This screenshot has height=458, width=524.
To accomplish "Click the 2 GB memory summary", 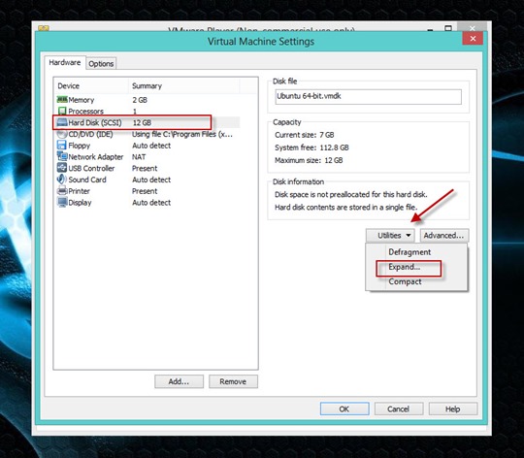I will pyautogui.click(x=140, y=100).
